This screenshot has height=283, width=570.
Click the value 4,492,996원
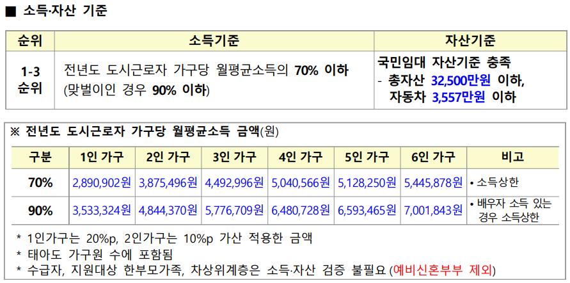(235, 182)
